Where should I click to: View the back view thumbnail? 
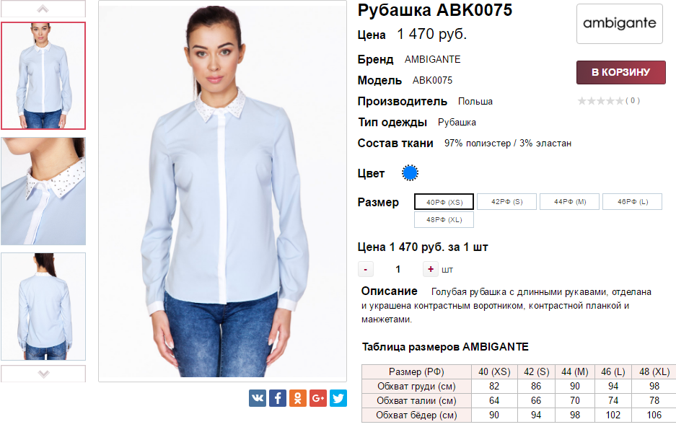click(43, 307)
